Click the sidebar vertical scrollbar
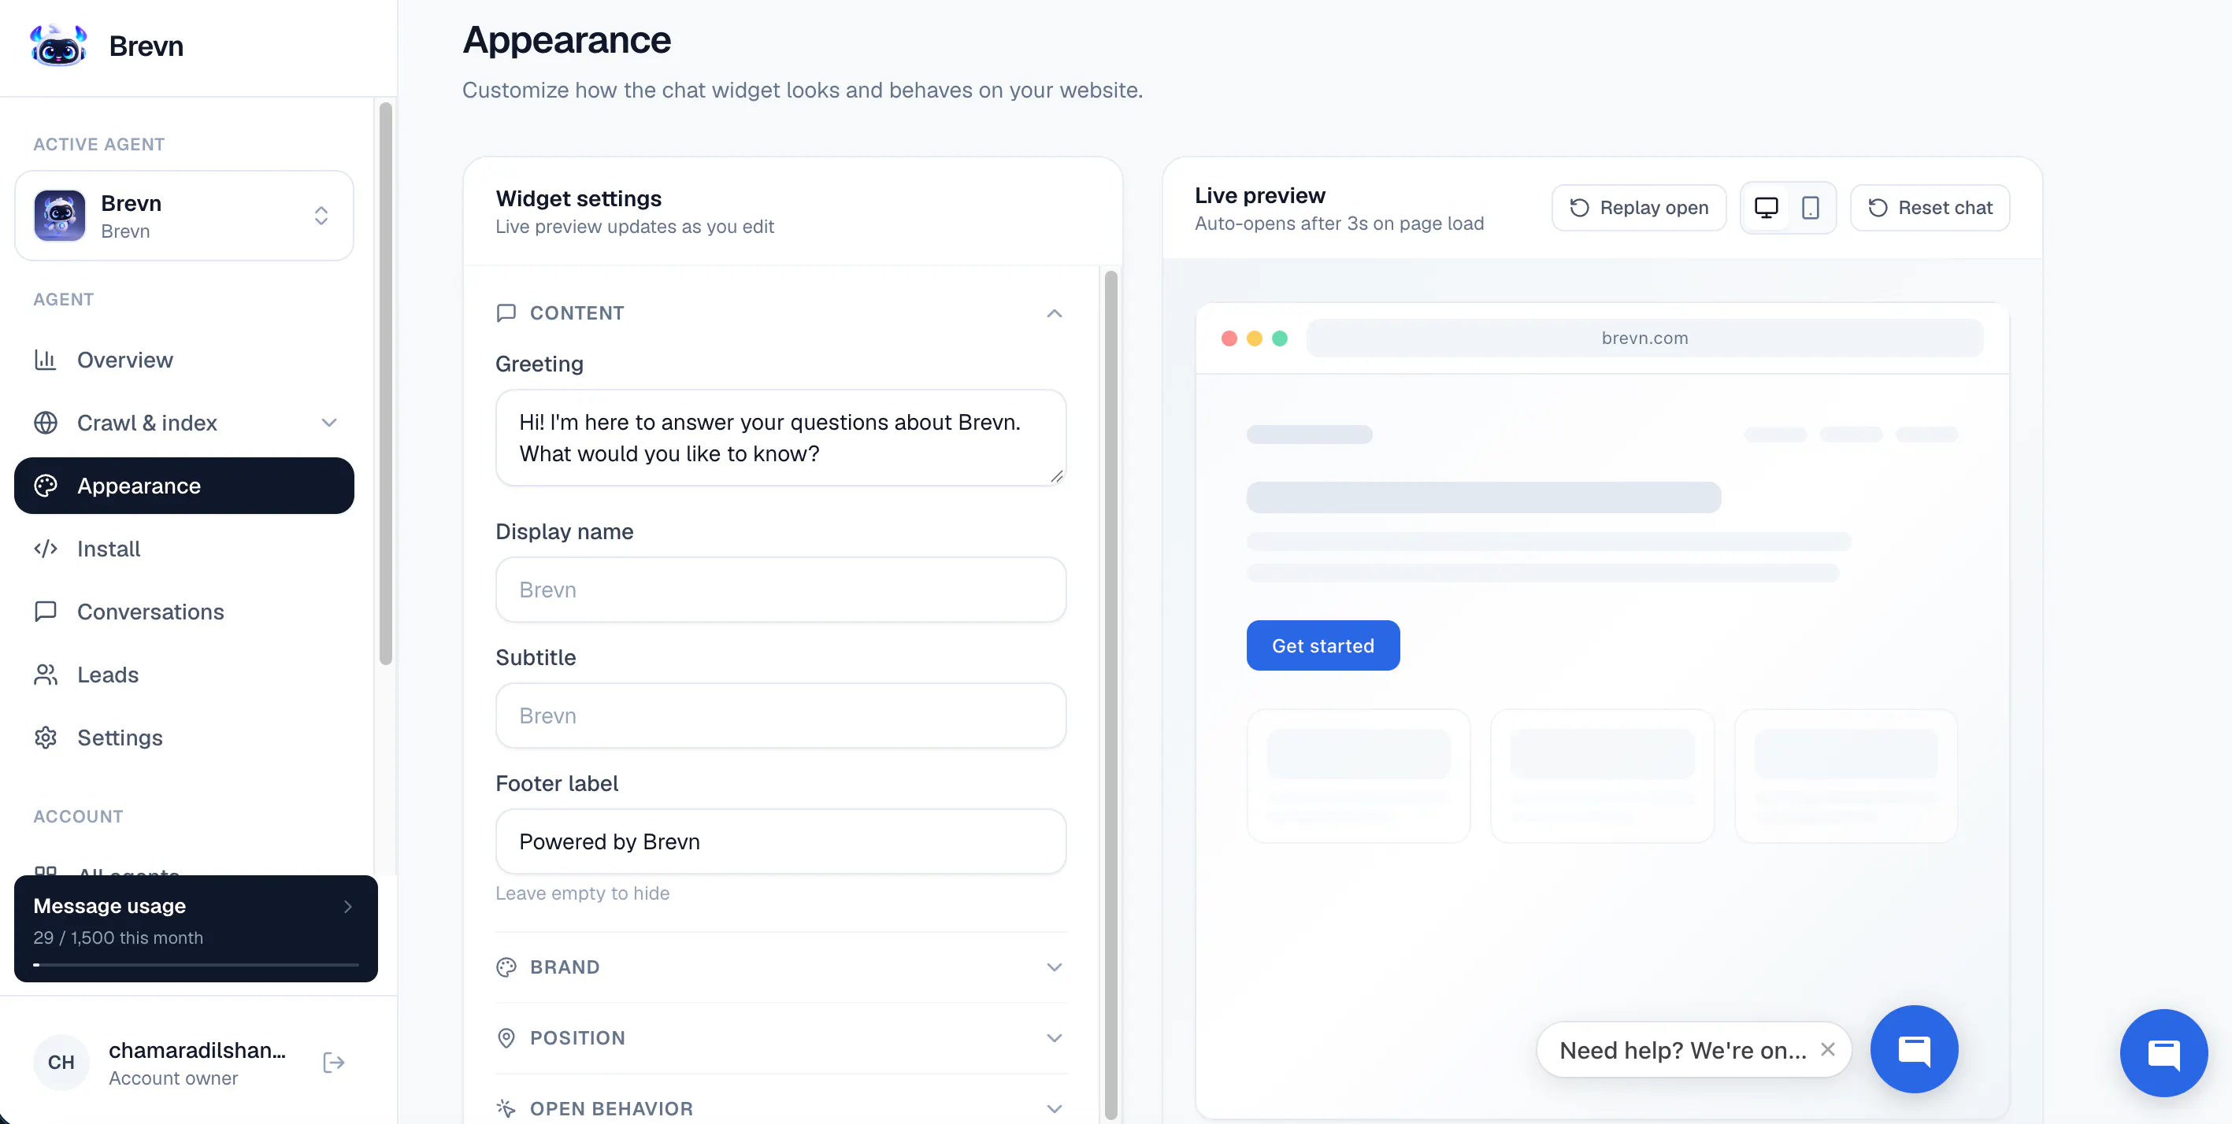2232x1124 pixels. [386, 383]
